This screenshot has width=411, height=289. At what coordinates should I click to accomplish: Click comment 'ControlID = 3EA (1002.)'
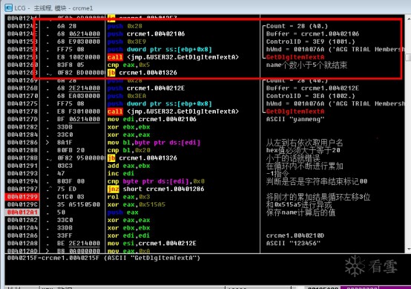point(311,96)
